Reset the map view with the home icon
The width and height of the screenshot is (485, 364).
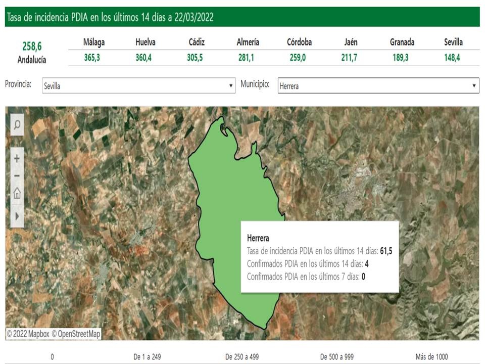(x=16, y=193)
